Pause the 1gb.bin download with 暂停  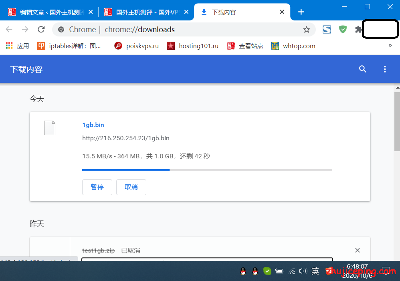[x=97, y=187]
